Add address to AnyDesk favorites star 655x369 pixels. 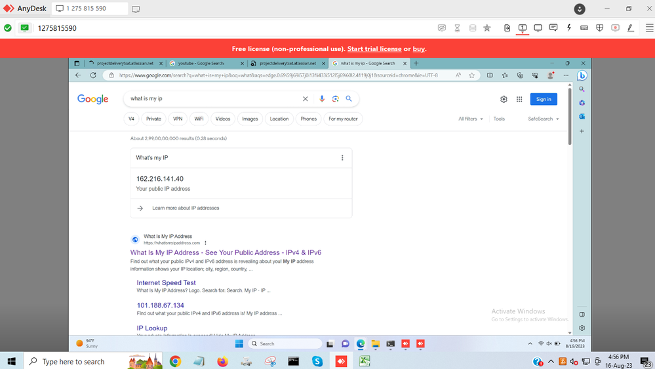[x=486, y=28]
